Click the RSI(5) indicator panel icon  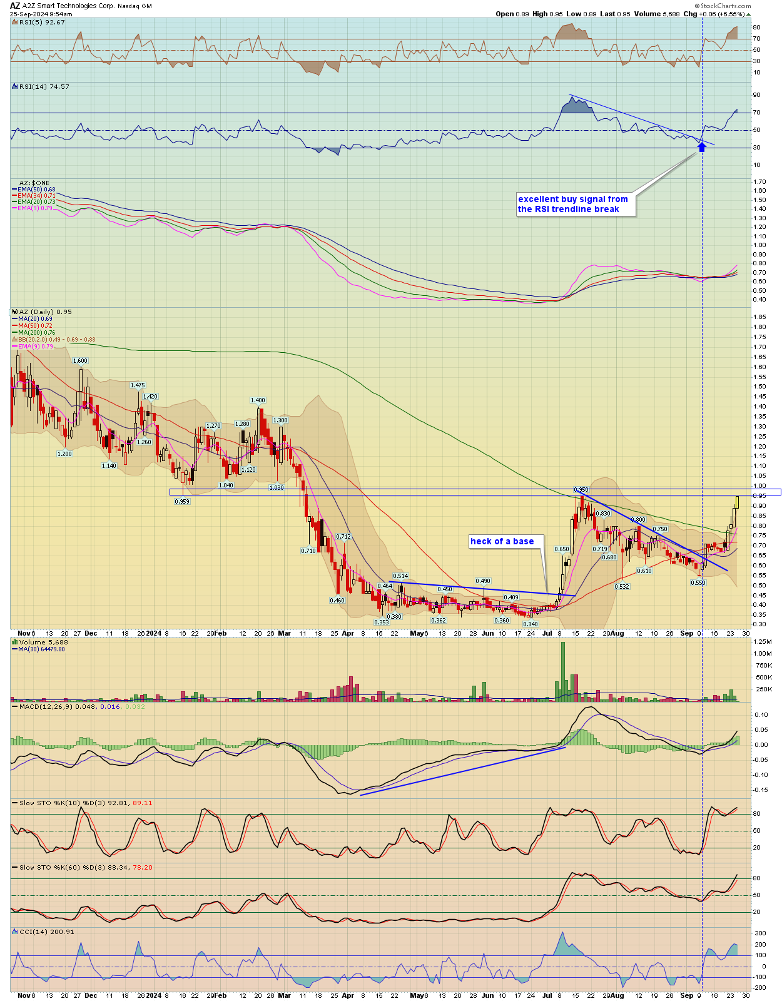point(14,23)
